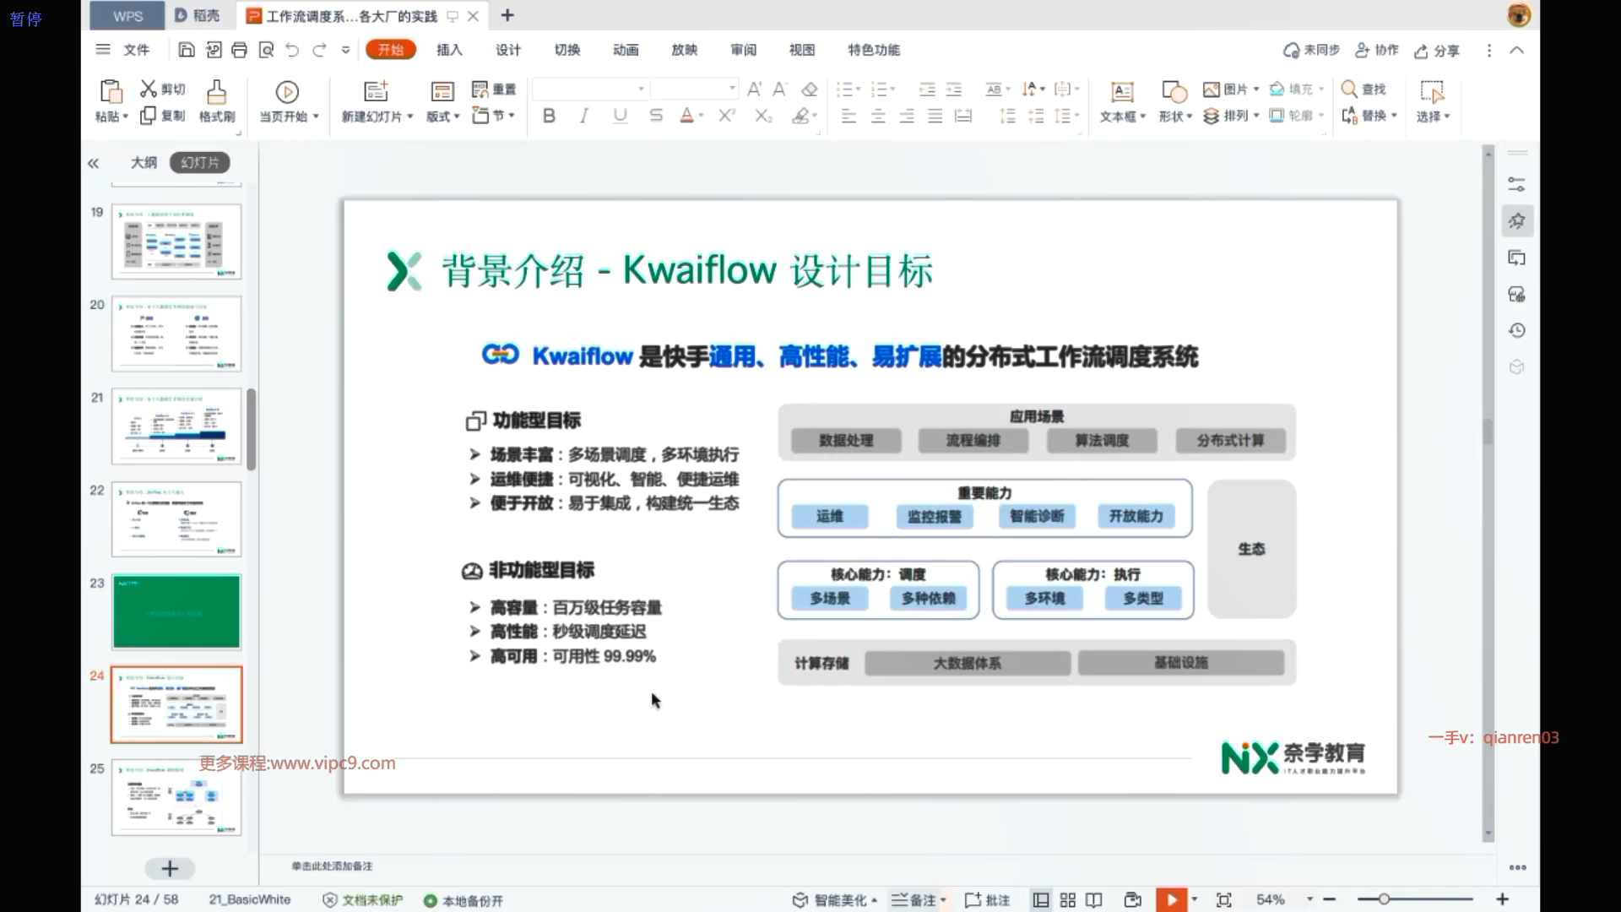Start slideshow with orange play button
This screenshot has height=912, width=1621.
[x=1171, y=900]
